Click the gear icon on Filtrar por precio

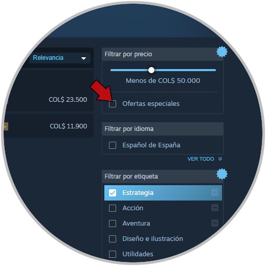[222, 52]
